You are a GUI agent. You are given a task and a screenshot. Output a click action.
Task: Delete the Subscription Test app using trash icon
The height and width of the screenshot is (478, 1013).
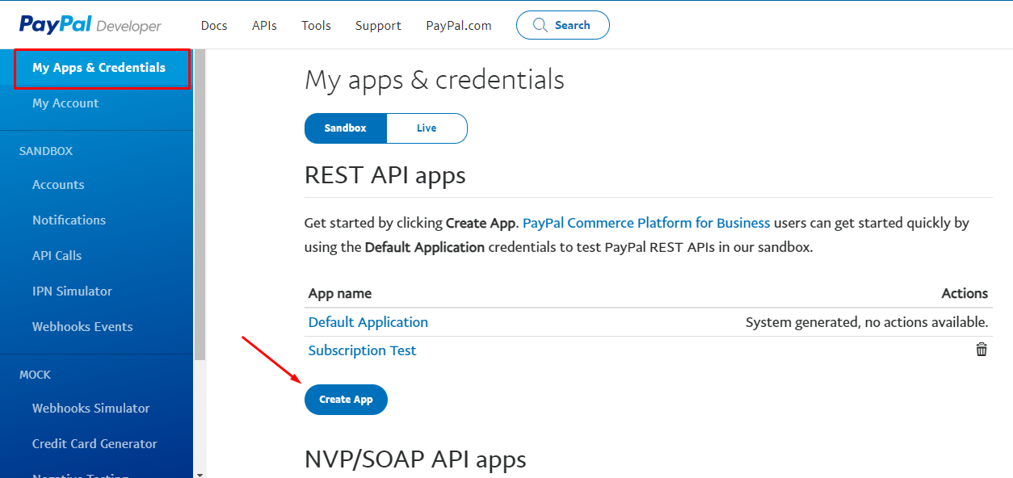click(981, 350)
